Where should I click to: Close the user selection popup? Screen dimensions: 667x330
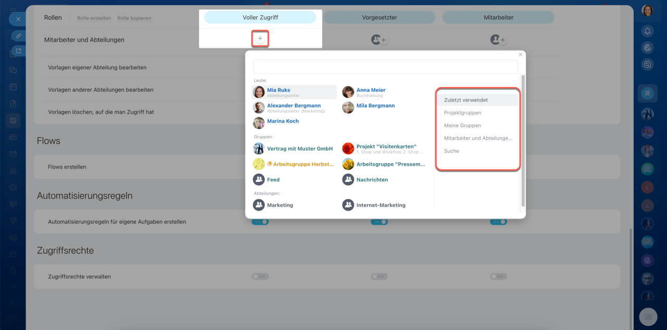[x=520, y=55]
